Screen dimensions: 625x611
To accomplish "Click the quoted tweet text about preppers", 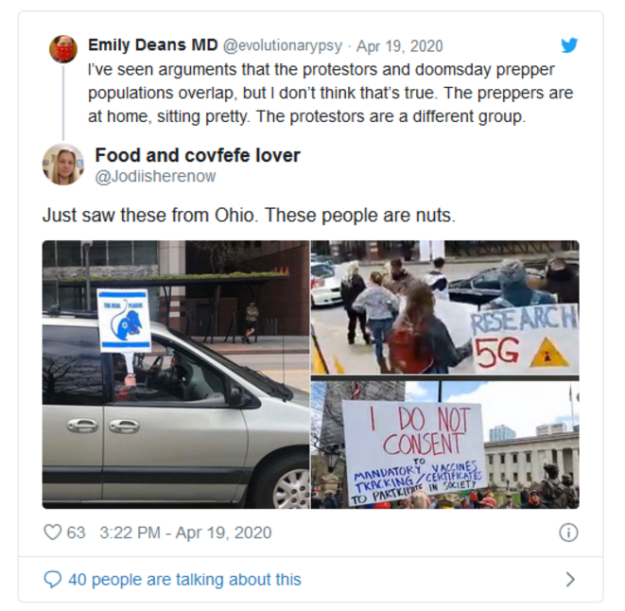I will coord(330,93).
